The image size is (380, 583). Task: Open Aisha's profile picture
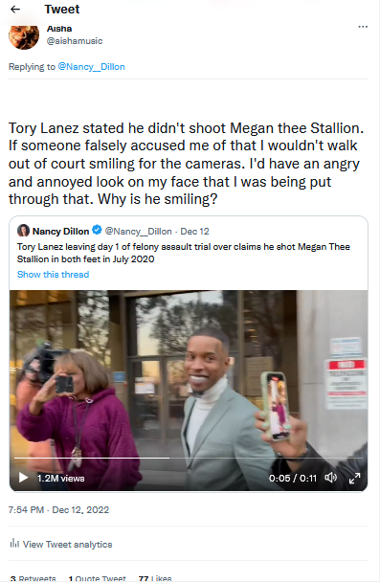[x=24, y=36]
